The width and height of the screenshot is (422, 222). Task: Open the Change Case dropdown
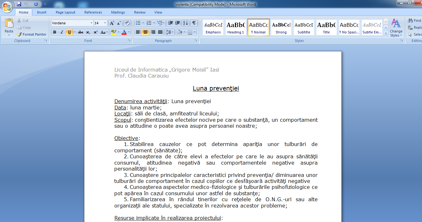[104, 32]
